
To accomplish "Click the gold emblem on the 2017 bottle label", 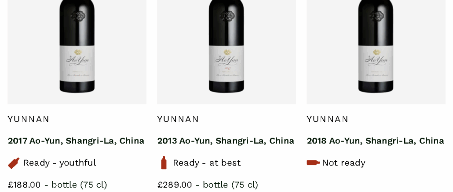I will (x=78, y=52).
